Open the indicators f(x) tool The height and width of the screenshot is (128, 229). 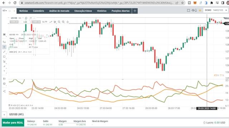pos(4,42)
